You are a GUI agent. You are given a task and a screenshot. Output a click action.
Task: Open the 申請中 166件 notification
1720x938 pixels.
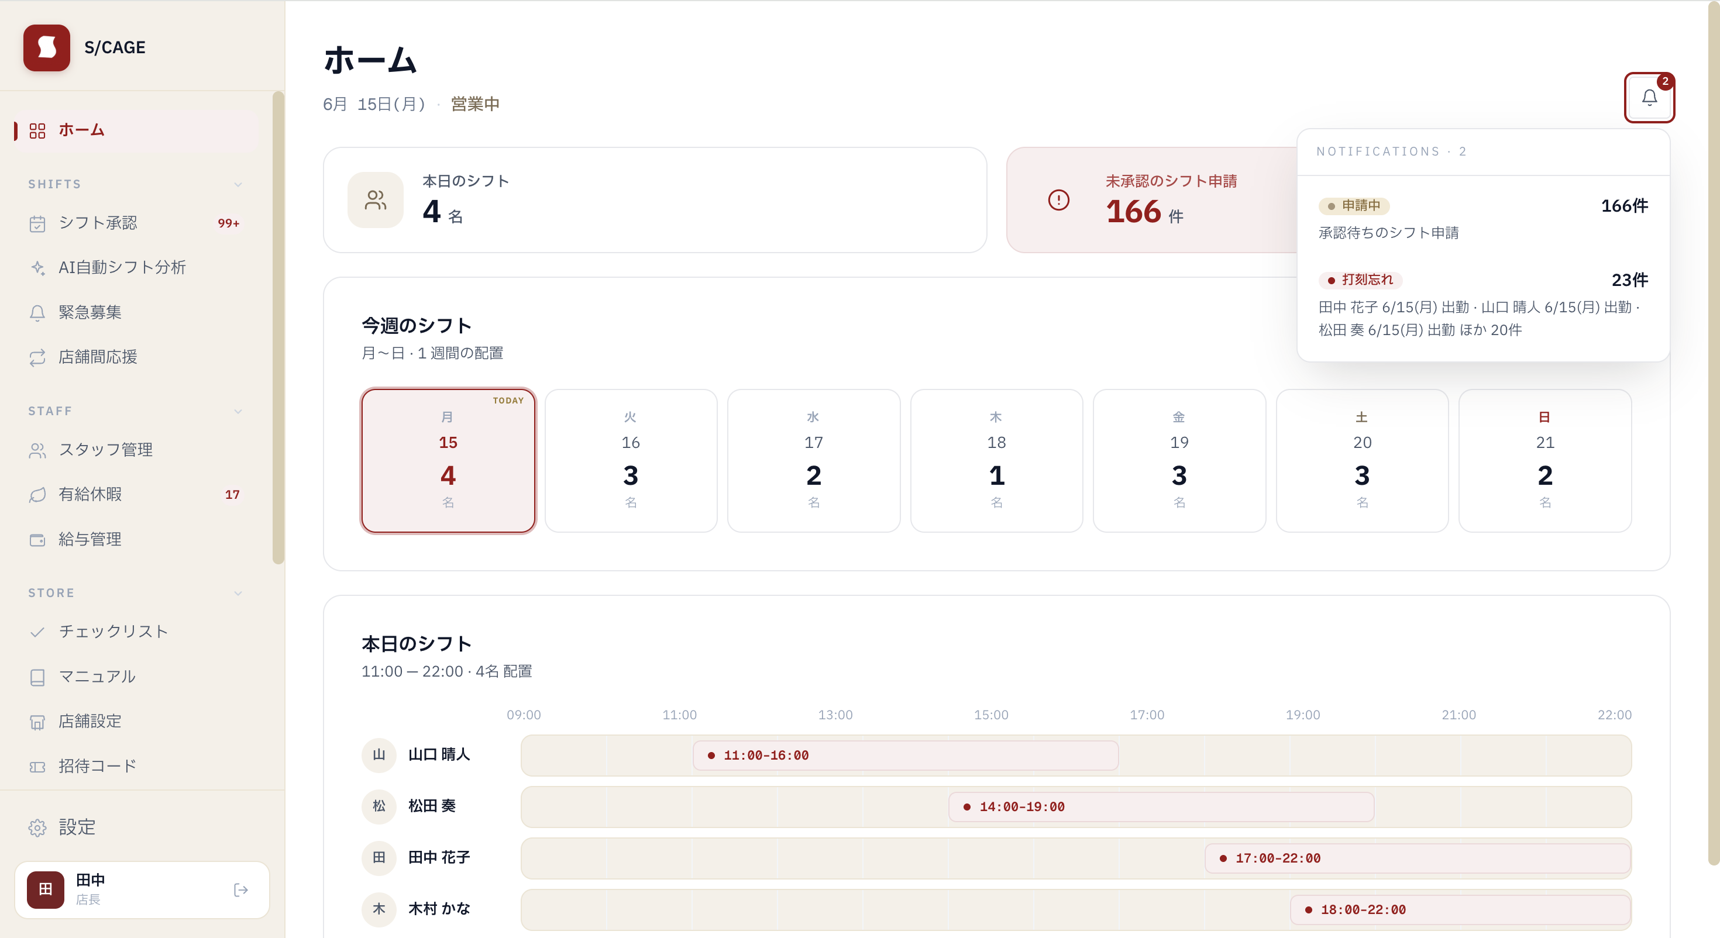click(x=1483, y=219)
